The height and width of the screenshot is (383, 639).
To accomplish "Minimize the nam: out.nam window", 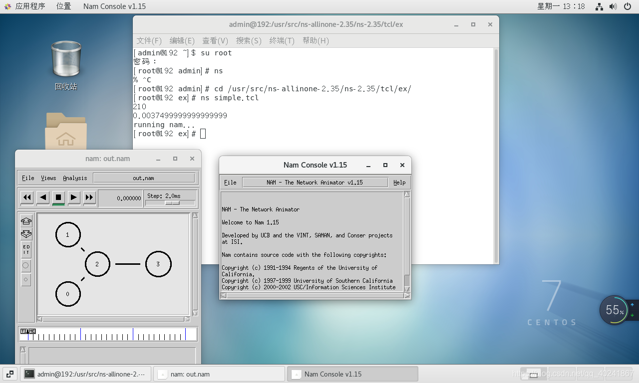I will (158, 159).
